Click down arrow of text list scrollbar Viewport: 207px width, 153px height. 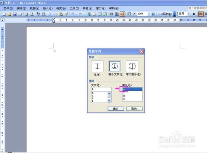tap(109, 101)
